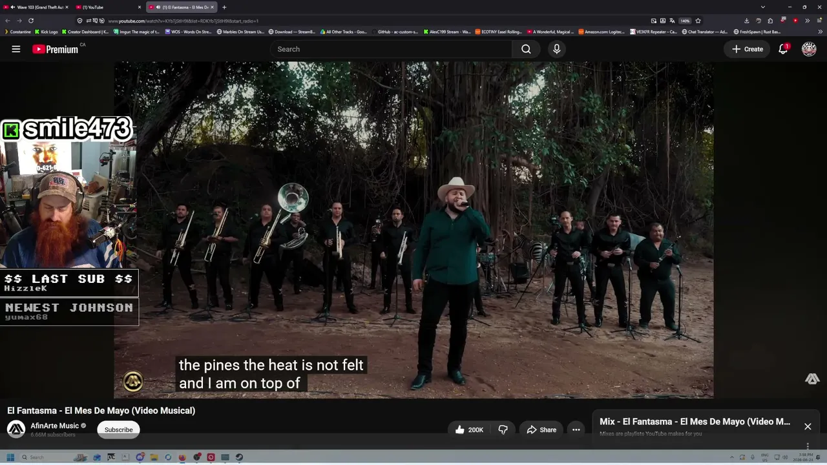Open YouTube notifications bell
This screenshot has width=827, height=465.
click(783, 49)
